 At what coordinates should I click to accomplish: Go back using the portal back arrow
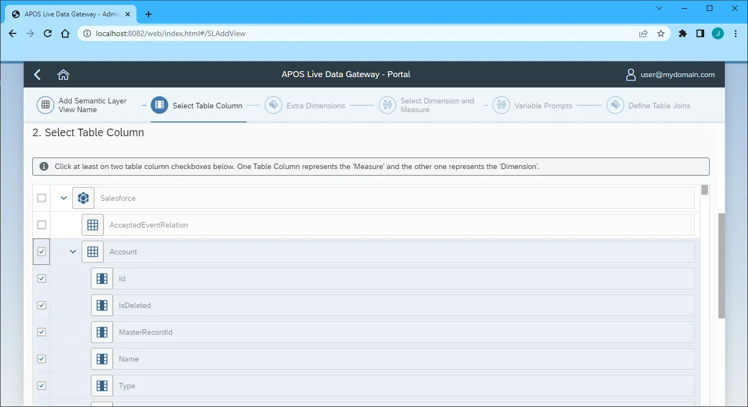point(37,74)
